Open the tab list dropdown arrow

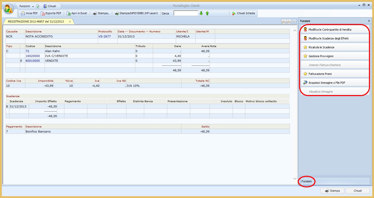point(294,21)
